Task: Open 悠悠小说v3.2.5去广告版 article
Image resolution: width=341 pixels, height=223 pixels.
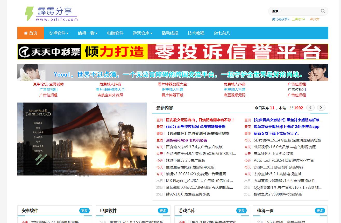Action: point(186,160)
